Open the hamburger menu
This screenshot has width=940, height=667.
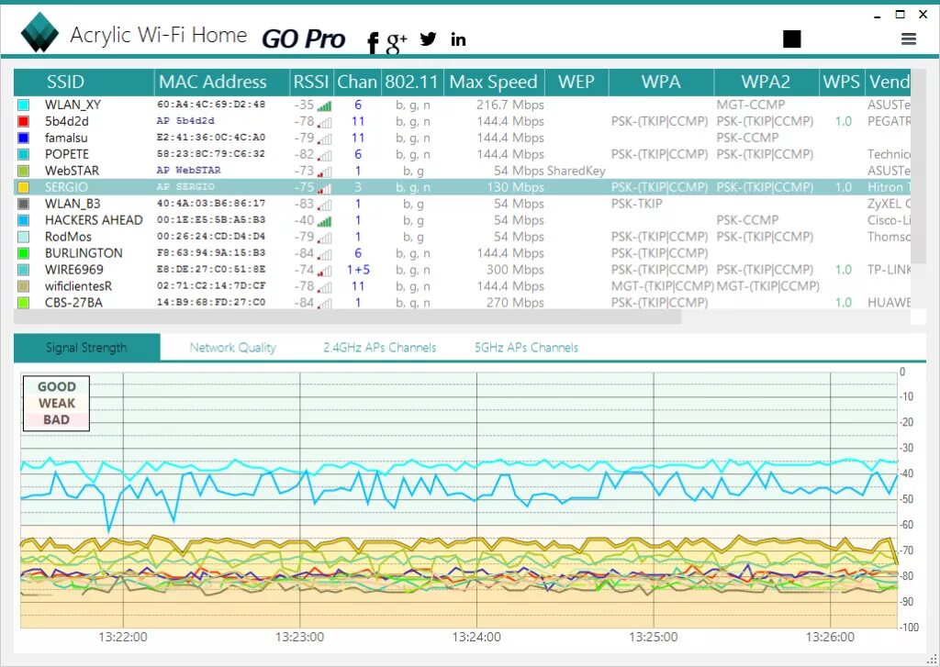coord(909,39)
